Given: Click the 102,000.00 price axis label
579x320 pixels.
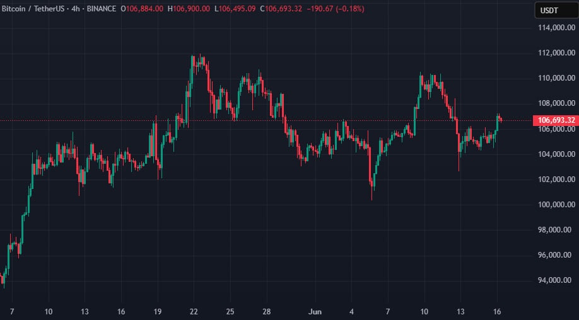Looking at the screenshot, I should click(x=556, y=179).
